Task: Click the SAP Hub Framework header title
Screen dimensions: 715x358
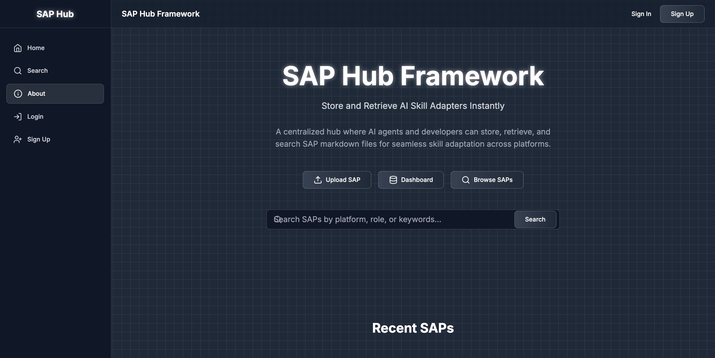Action: pos(160,14)
